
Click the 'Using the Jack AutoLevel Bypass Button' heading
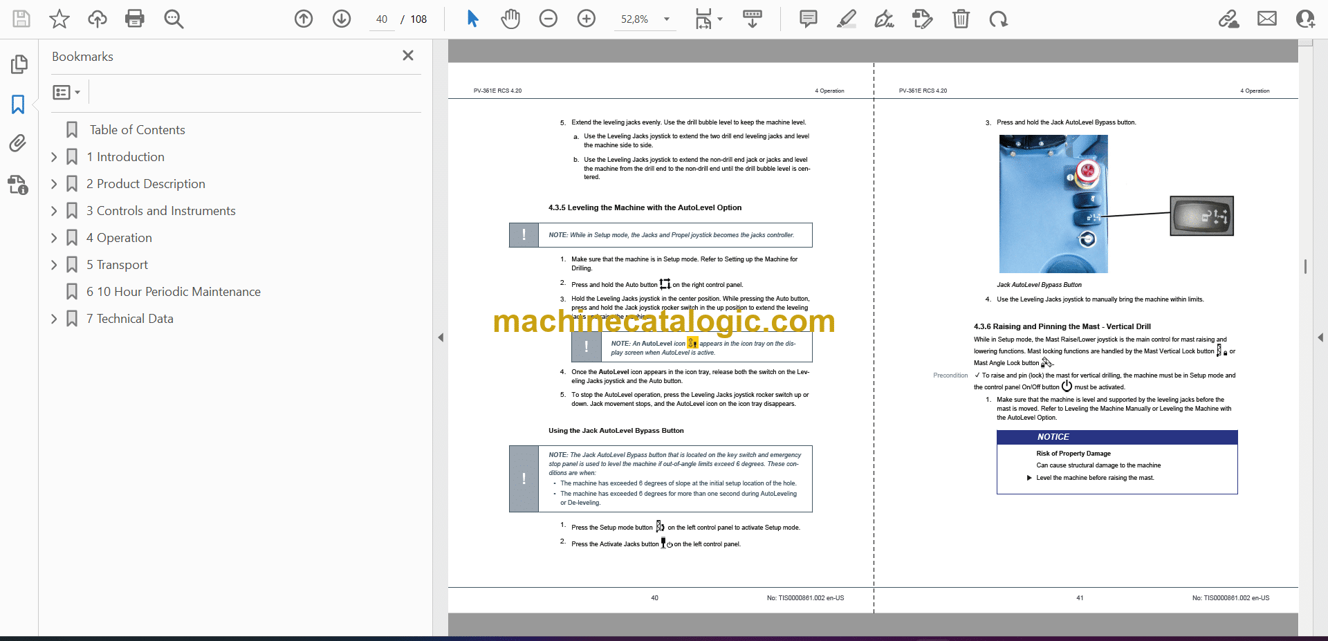click(x=616, y=431)
